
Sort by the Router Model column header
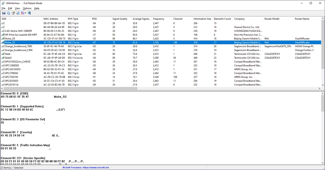(279, 19)
